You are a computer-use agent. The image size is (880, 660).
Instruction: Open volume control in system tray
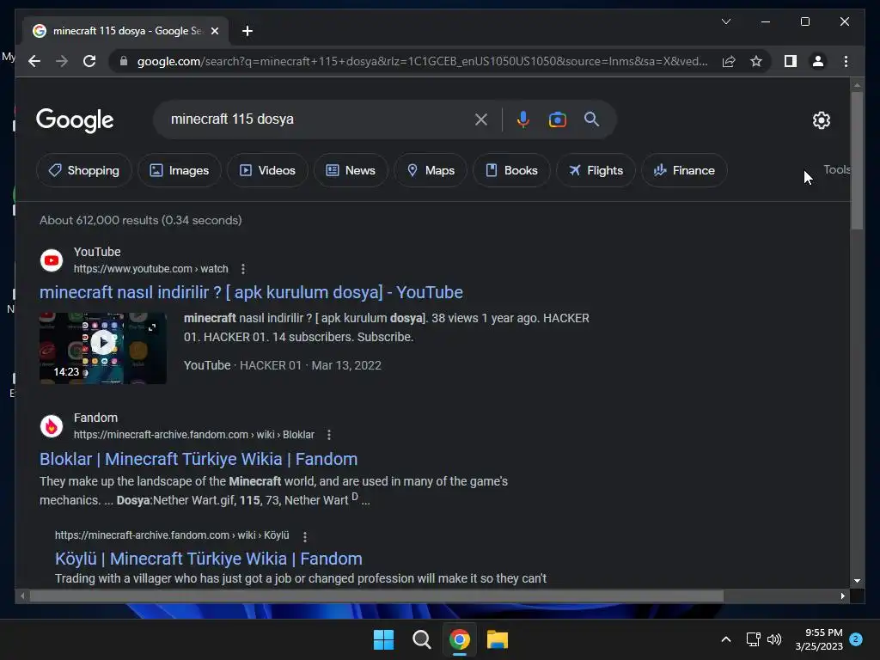click(774, 639)
